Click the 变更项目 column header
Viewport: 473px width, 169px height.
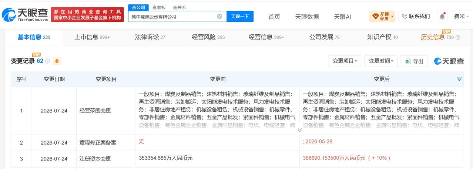point(106,79)
